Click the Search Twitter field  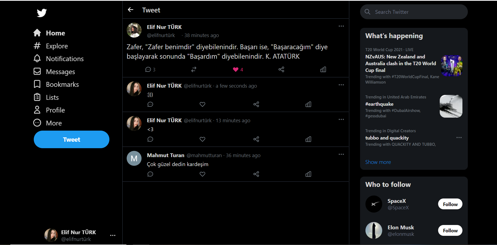[414, 12]
